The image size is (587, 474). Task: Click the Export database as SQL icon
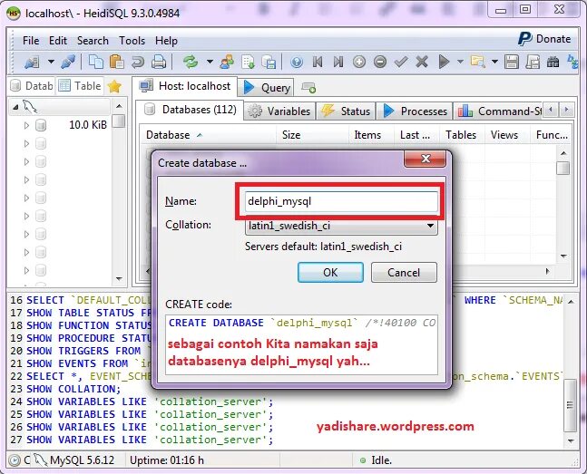click(x=269, y=62)
